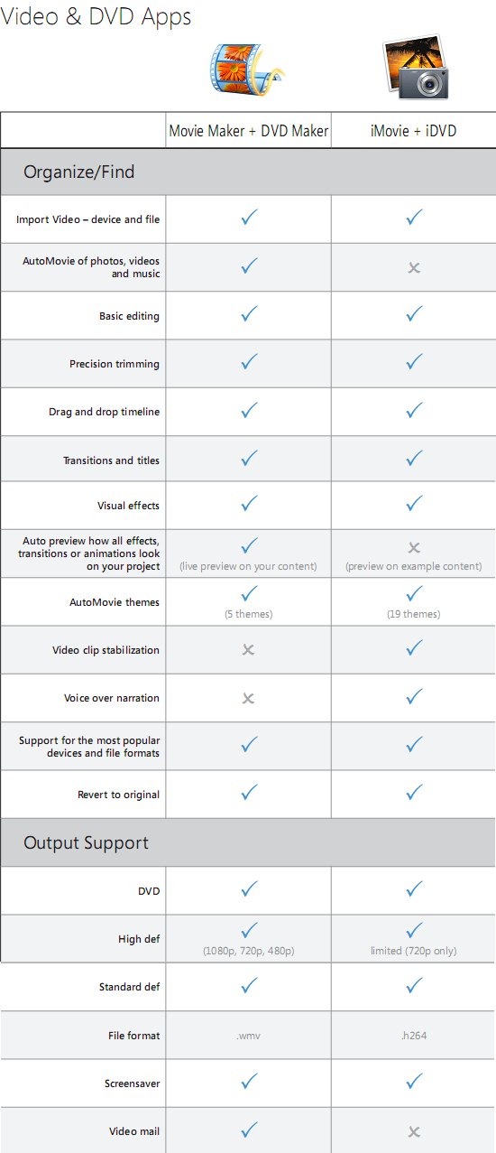
Task: Click the Movie Maker + DVD Maker column header
Action: [249, 131]
